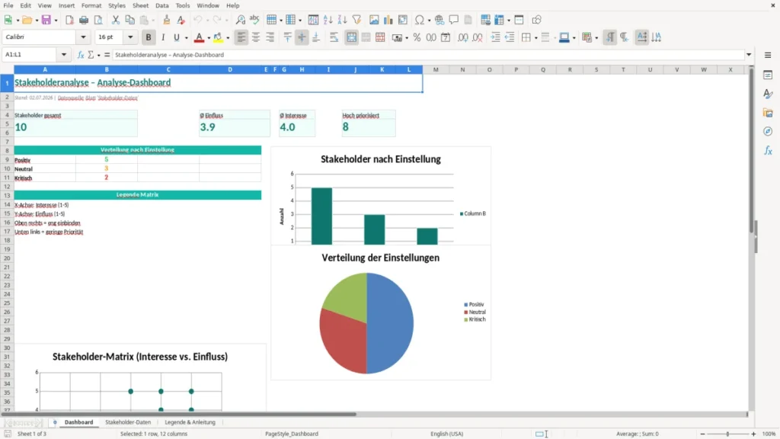The width and height of the screenshot is (780, 439).
Task: Open sidebar Styles panel icon
Action: tap(768, 94)
